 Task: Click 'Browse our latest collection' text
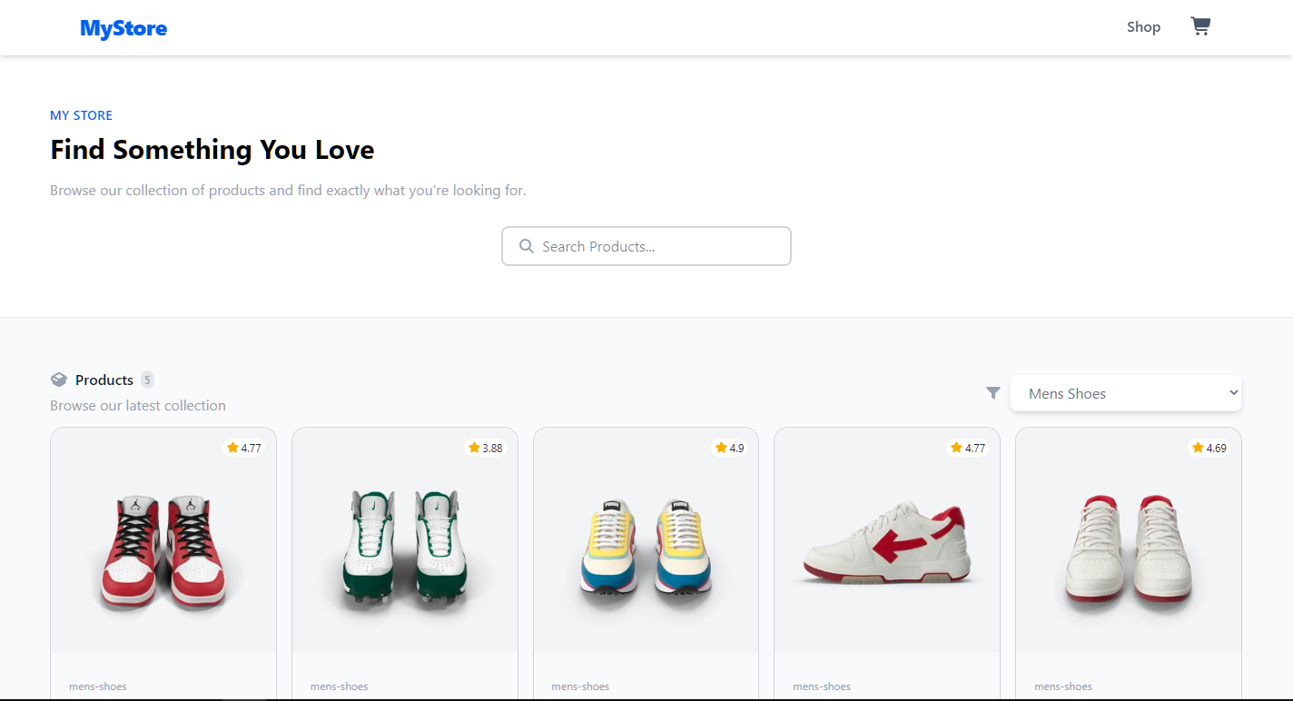(138, 406)
